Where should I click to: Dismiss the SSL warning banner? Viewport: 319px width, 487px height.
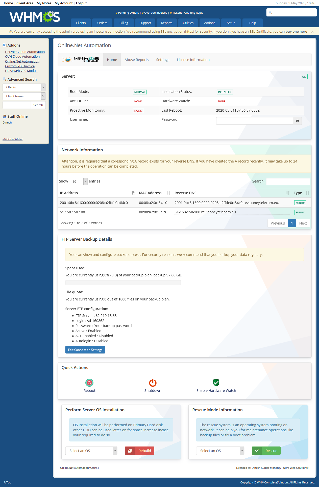click(x=312, y=32)
